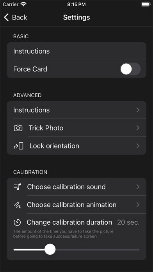The image size is (153, 272).
Task: Tap the music note calibration sound icon
Action: pos(17,187)
